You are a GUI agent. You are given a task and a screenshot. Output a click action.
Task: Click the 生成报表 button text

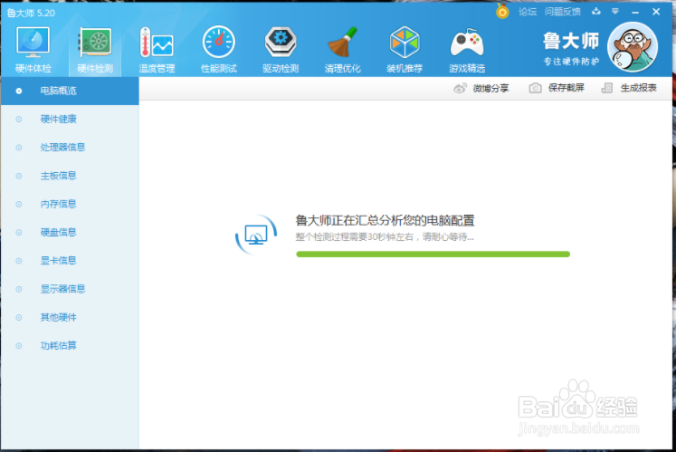click(639, 88)
